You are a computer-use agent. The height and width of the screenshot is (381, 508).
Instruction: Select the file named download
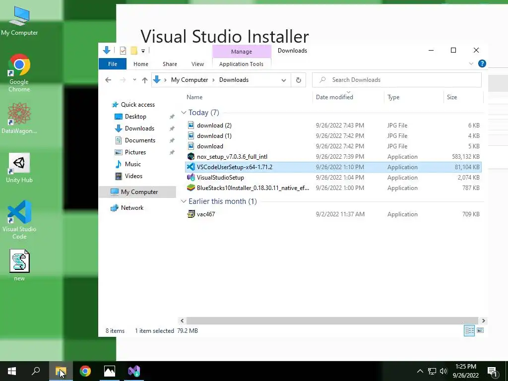click(x=333, y=146)
